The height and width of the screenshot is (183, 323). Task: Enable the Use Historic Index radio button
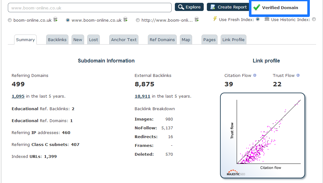314,19
